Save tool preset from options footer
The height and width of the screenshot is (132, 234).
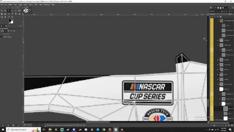tap(3, 125)
